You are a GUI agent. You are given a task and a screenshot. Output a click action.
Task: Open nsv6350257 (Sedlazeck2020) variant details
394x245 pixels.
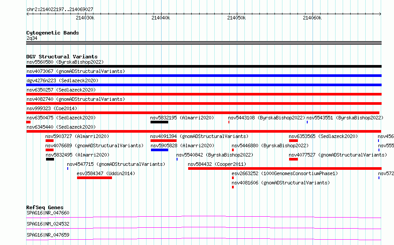61,90
